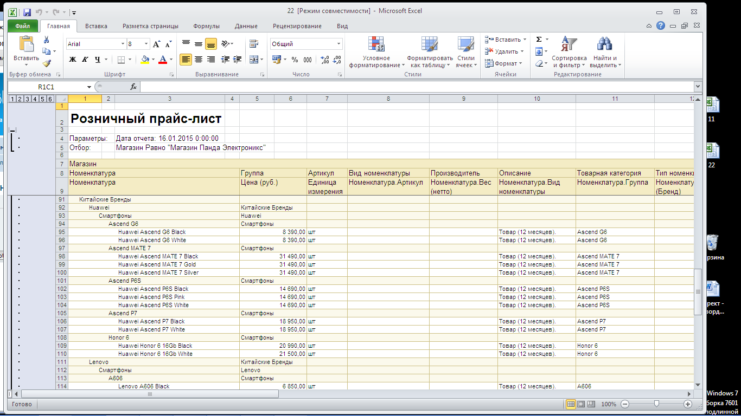Screen dimensions: 741x416
Task: Open the font size 8 dropdown
Action: click(x=146, y=44)
